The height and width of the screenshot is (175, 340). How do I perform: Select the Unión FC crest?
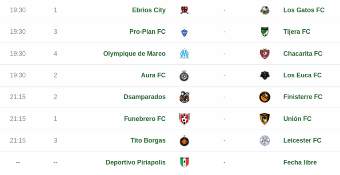click(x=265, y=119)
